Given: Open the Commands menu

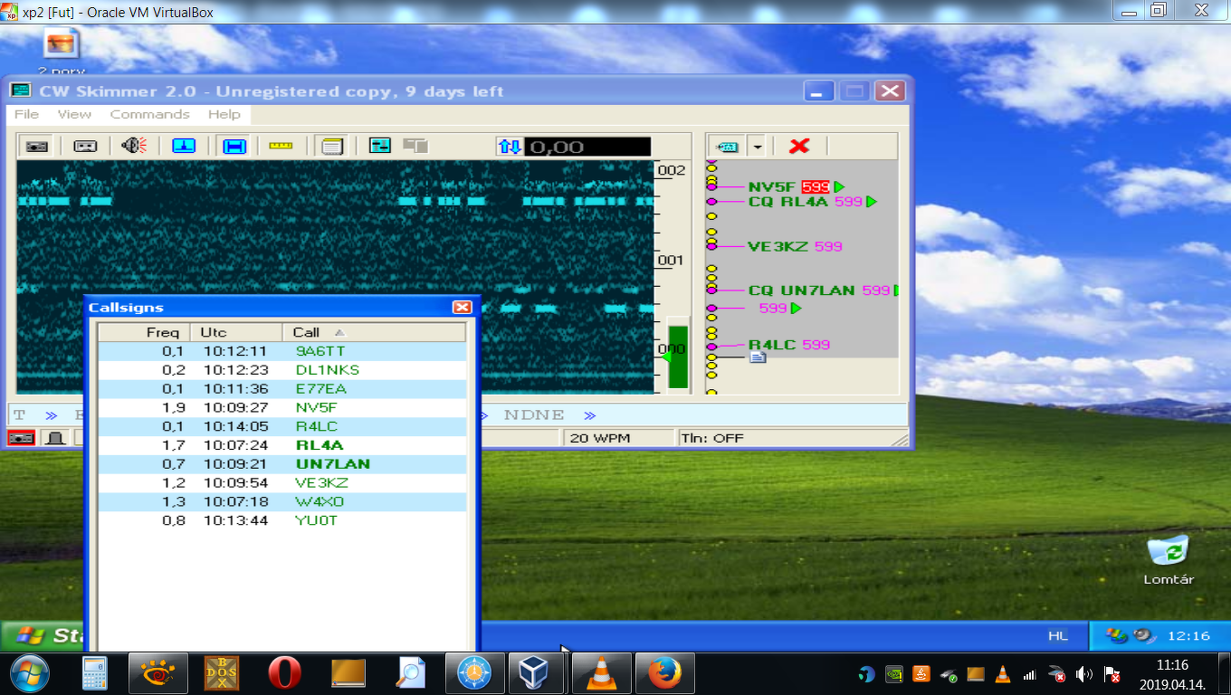Looking at the screenshot, I should click(x=149, y=114).
